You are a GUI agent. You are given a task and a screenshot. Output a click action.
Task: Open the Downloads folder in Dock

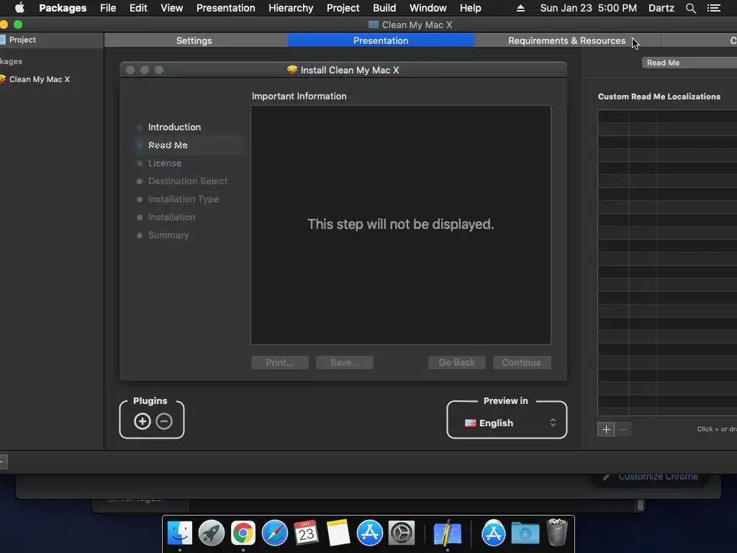525,533
